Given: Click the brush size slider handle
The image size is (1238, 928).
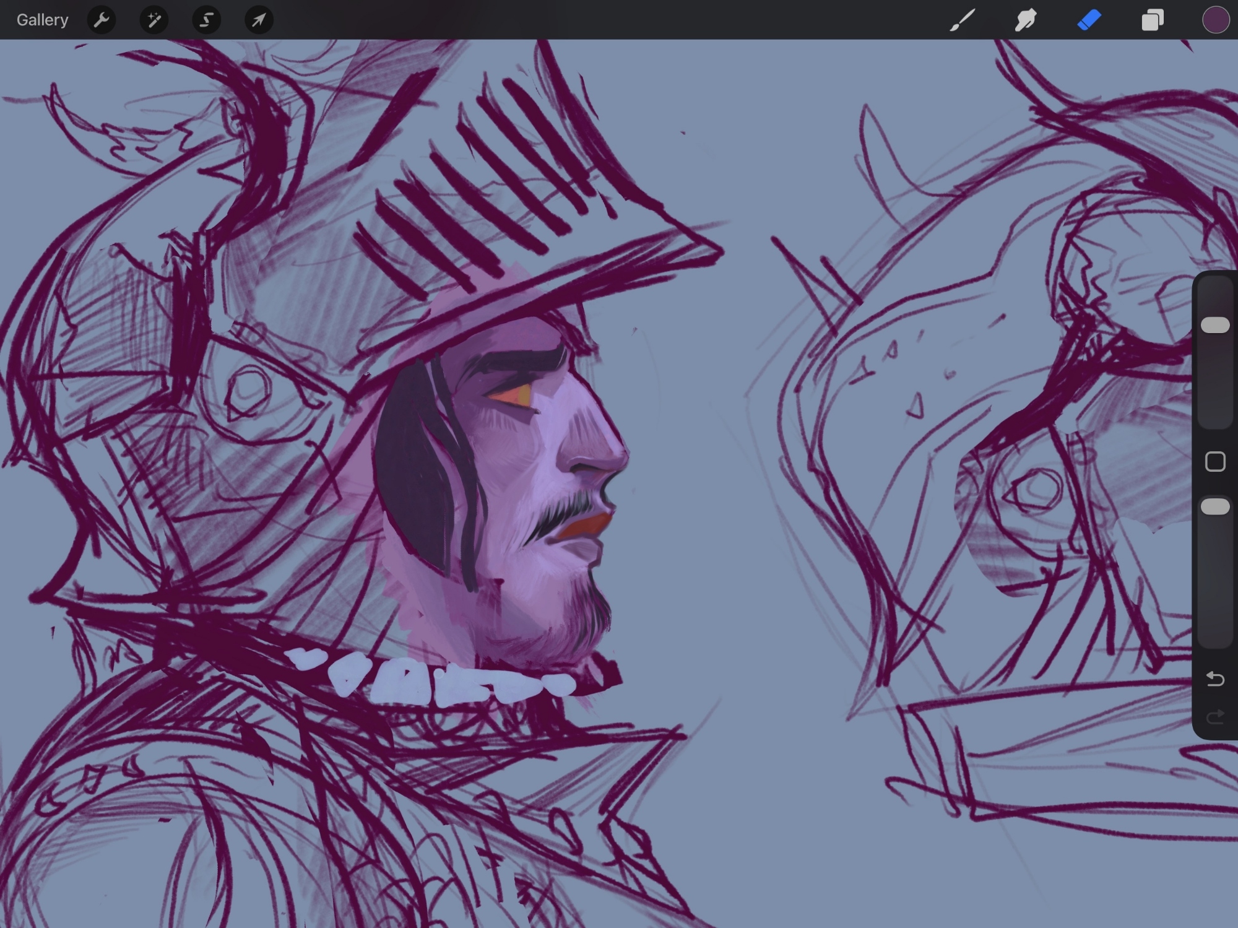Looking at the screenshot, I should 1215,326.
